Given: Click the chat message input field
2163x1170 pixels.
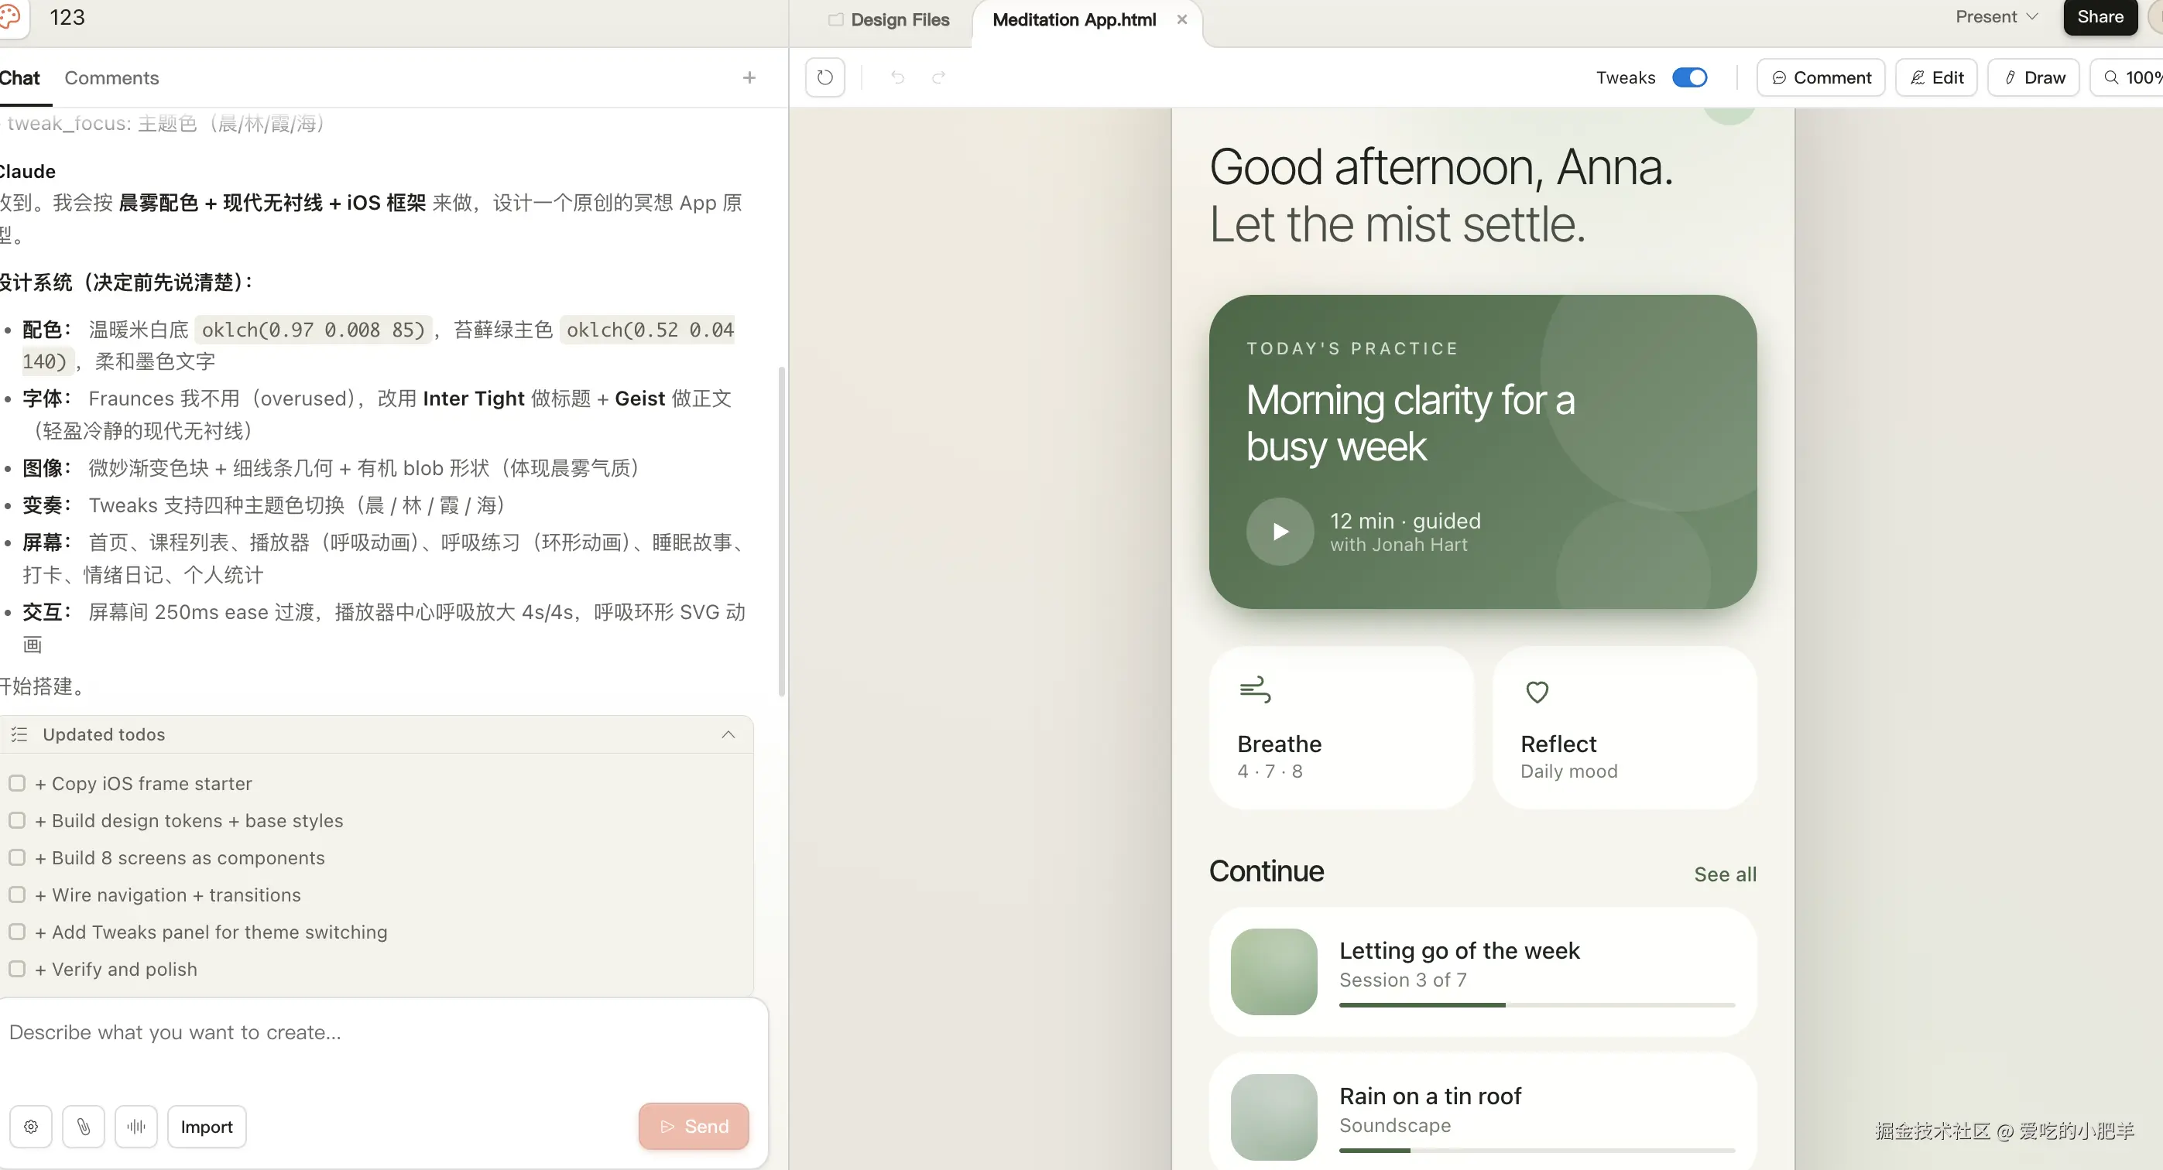Looking at the screenshot, I should [378, 1032].
